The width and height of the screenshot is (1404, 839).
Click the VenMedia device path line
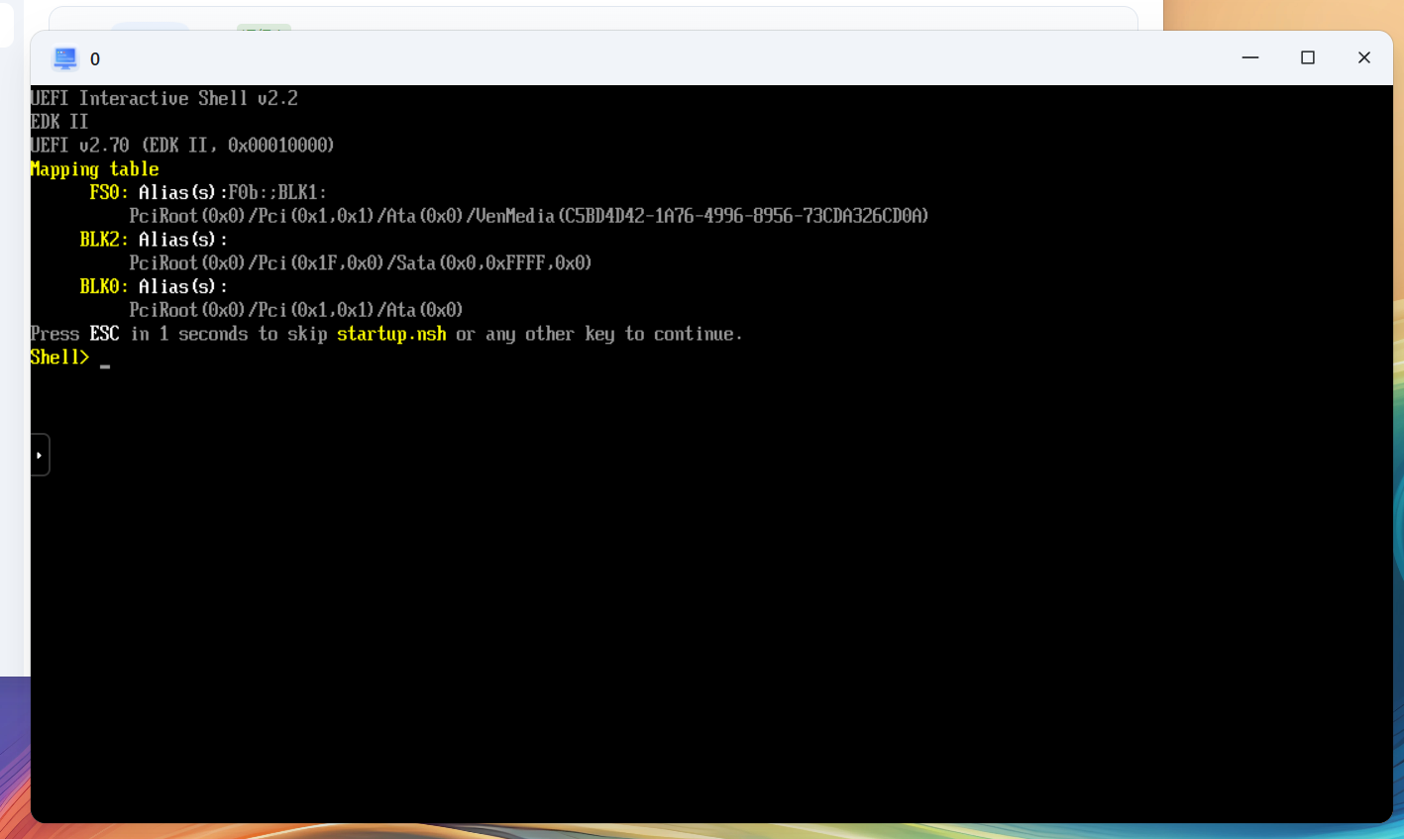tap(529, 216)
